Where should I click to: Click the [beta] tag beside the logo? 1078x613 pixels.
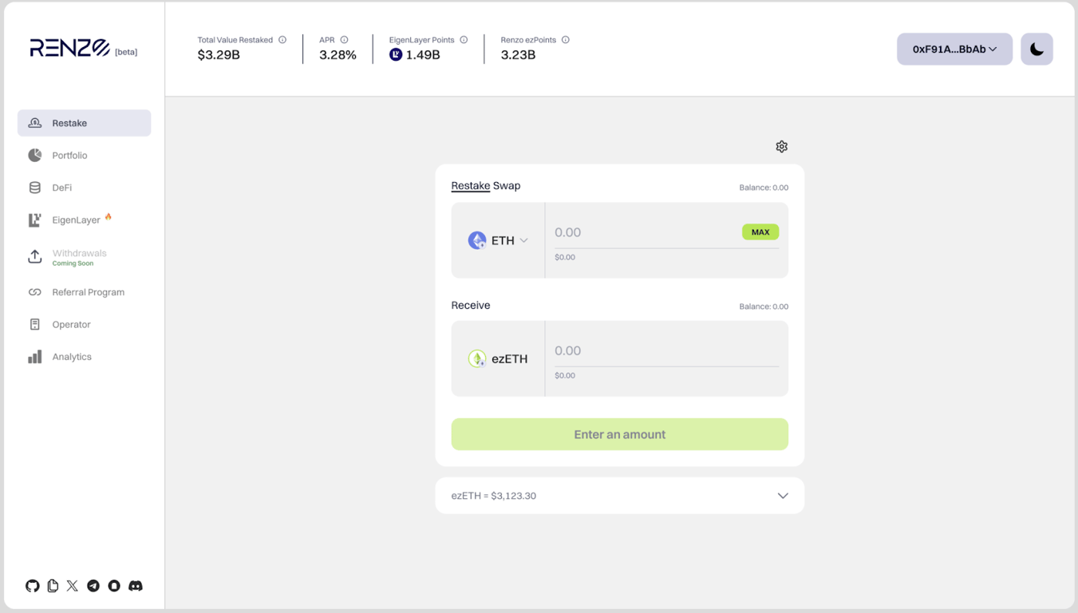126,52
